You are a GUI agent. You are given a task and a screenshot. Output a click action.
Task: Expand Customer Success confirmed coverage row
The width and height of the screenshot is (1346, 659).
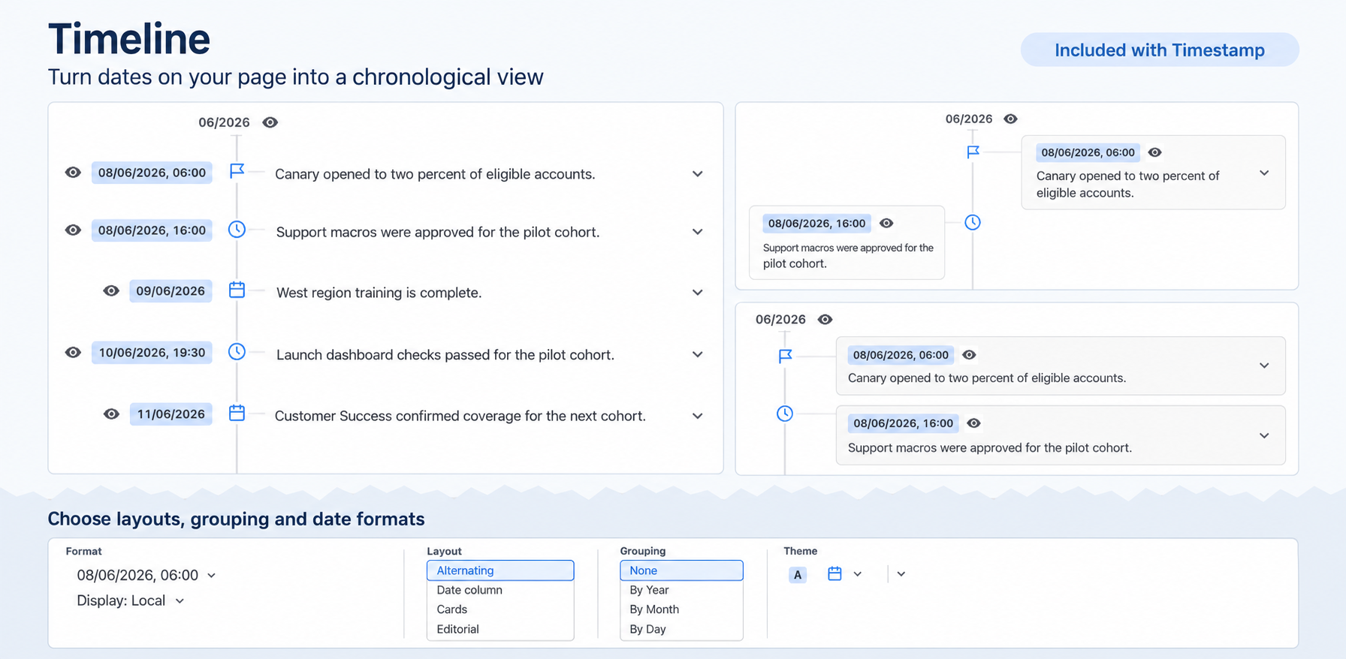[698, 416]
